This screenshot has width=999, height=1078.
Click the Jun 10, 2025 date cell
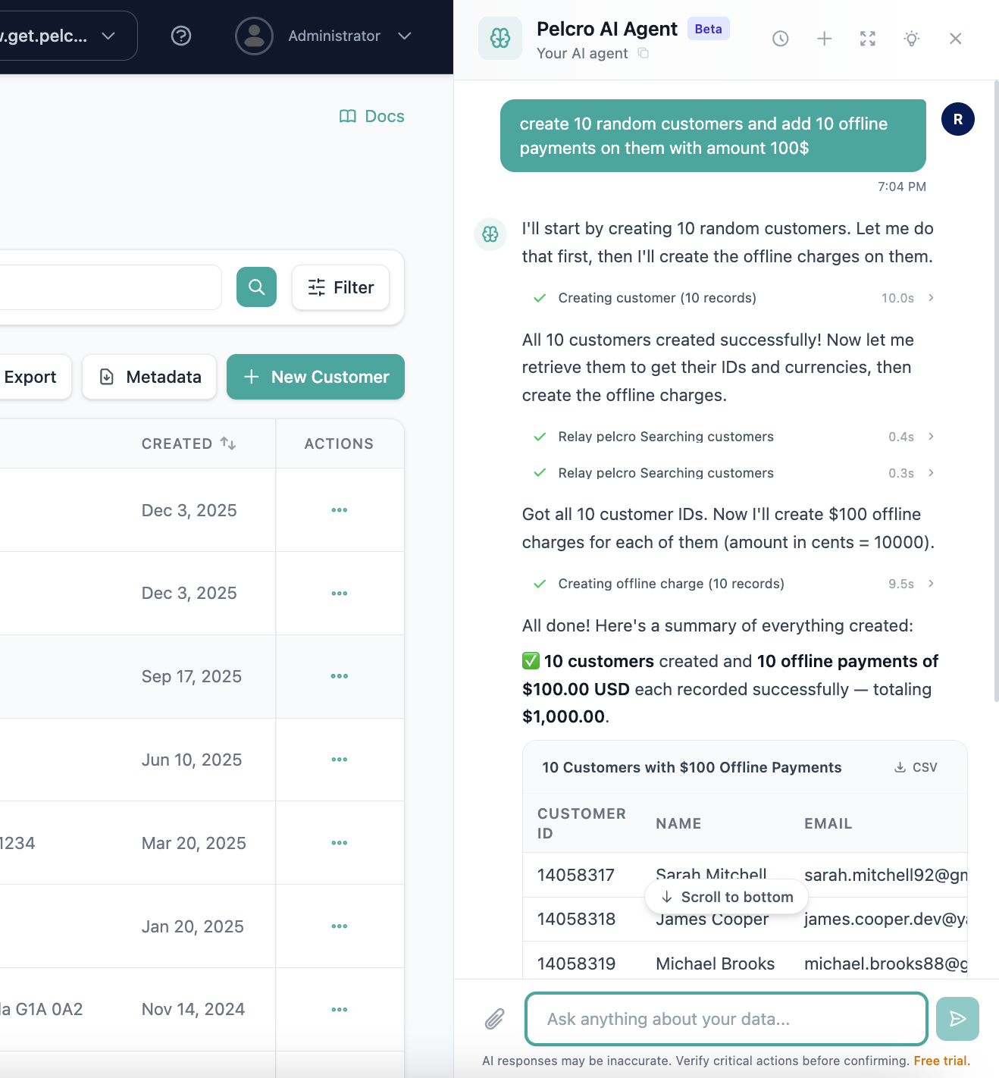click(x=192, y=760)
